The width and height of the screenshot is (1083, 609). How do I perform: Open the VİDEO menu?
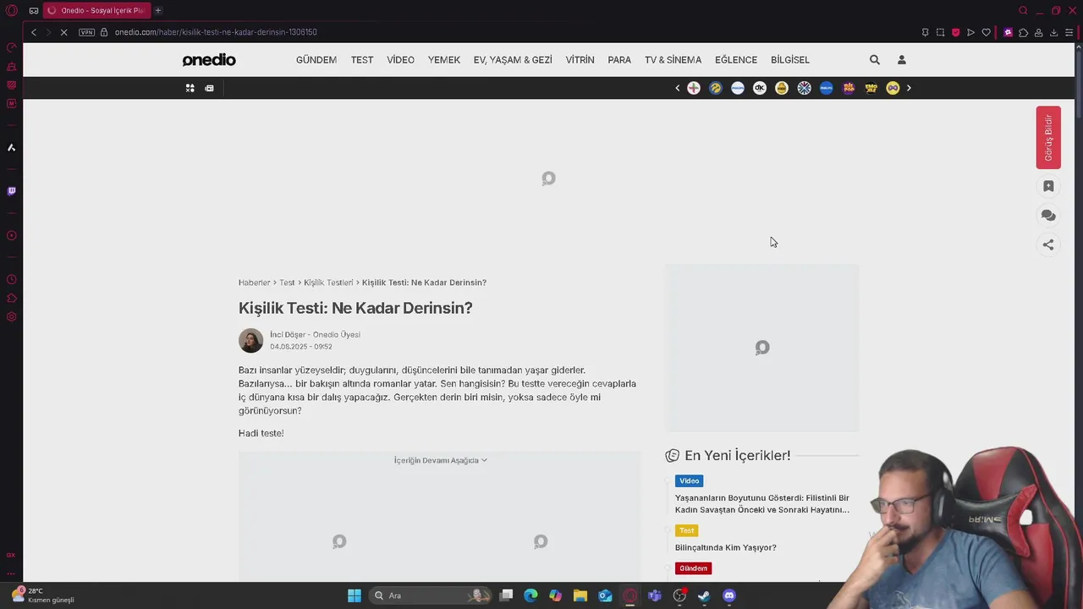(400, 60)
